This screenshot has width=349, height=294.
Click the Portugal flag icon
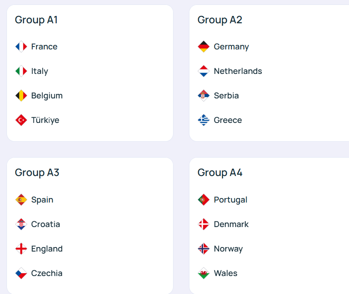(204, 200)
